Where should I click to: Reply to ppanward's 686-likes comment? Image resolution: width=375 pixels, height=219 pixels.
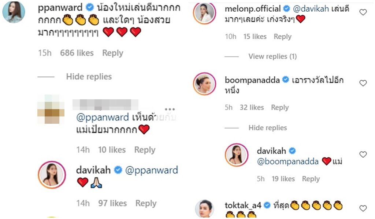(x=113, y=53)
